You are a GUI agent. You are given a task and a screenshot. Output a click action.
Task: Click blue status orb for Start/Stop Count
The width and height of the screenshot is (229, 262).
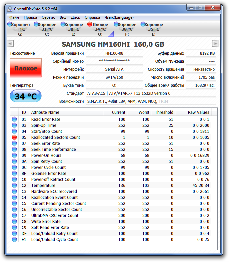[14, 131]
